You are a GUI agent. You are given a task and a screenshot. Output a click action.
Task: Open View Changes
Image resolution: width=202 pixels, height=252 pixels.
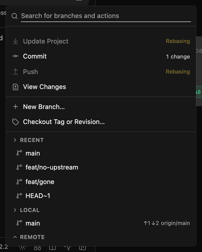pyautogui.click(x=101, y=87)
